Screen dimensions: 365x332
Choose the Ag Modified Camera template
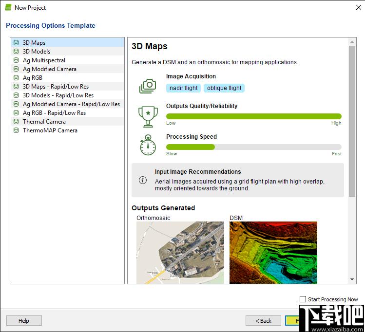pyautogui.click(x=67, y=69)
